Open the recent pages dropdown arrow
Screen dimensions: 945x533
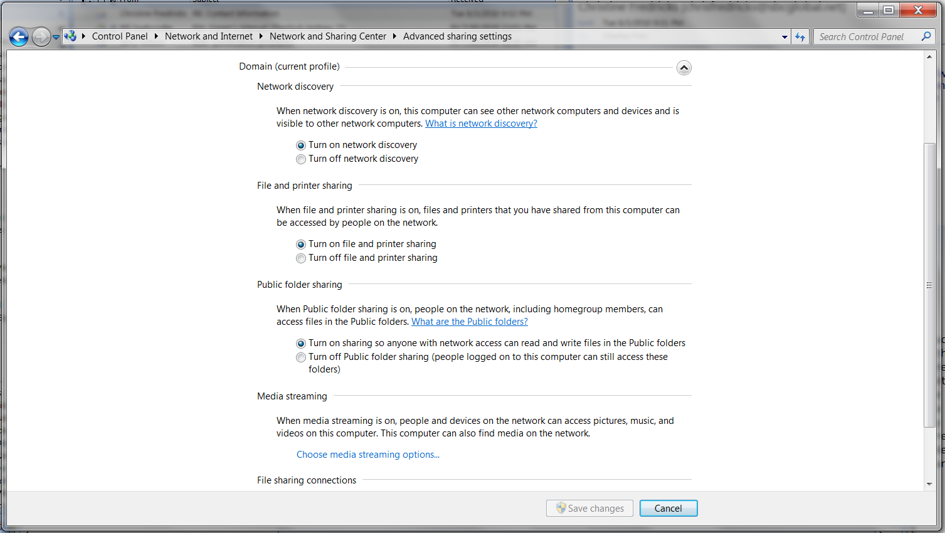(x=56, y=37)
